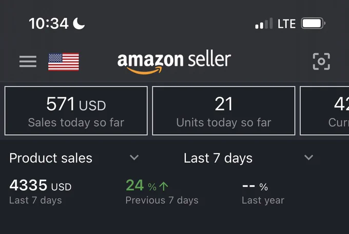This screenshot has height=234, width=349.
Task: Open the Product sales metric dropdown
Action: click(74, 158)
